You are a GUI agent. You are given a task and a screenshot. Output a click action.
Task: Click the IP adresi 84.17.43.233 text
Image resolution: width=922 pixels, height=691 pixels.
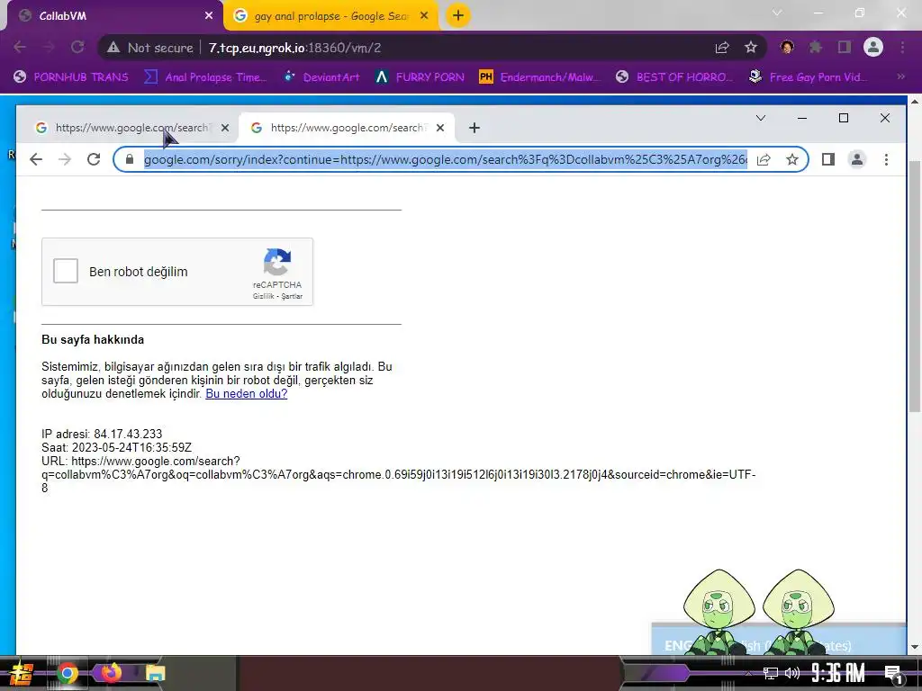[102, 434]
